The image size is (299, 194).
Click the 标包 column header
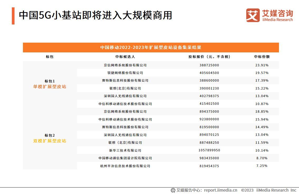tap(50, 57)
